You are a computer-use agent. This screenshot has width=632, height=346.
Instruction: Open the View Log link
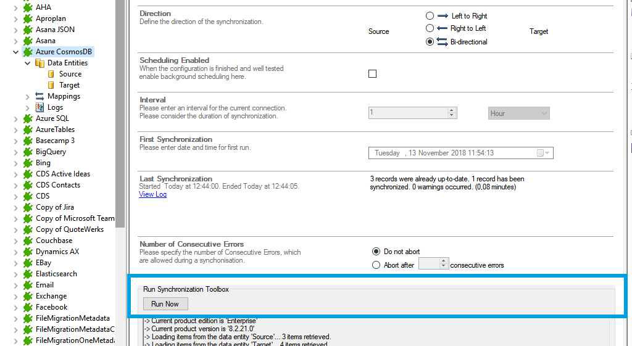pos(152,194)
